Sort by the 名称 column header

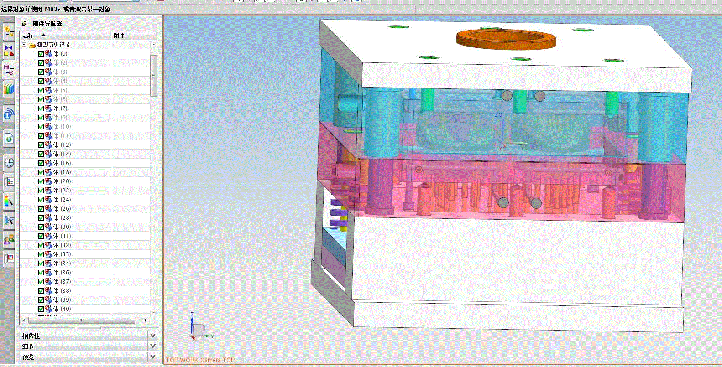[x=66, y=36]
